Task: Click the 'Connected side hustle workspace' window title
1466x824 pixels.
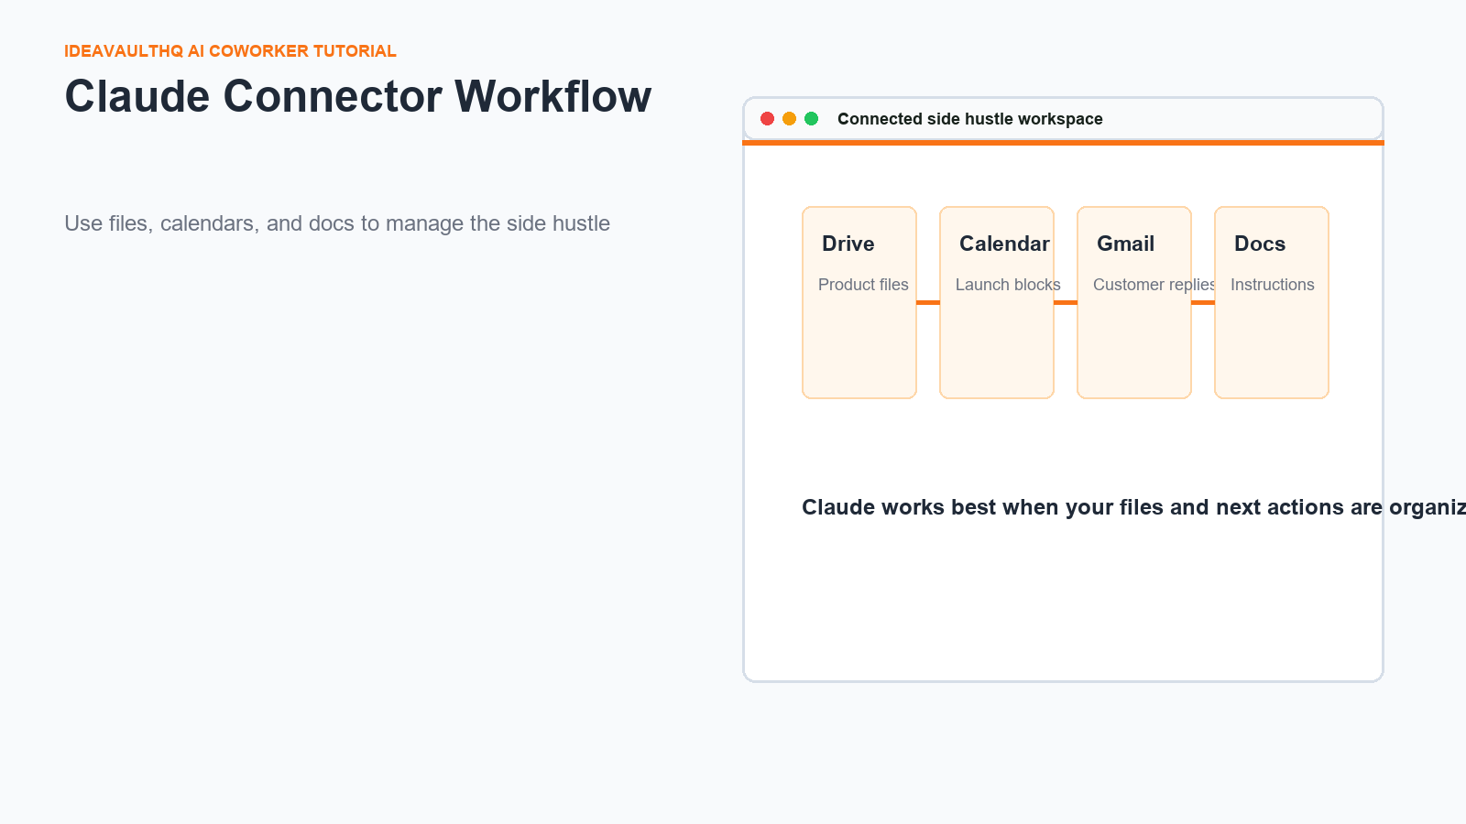Action: coord(969,119)
